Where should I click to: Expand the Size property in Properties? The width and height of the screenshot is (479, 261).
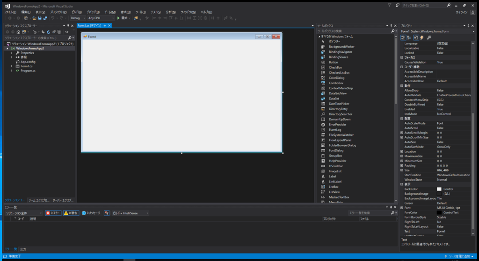[x=402, y=170]
